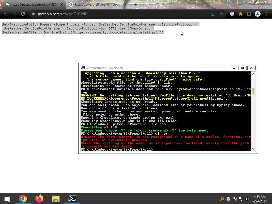Click the 'Chocolatey v1.1.0' output line
272x204 pixels.
(99, 127)
